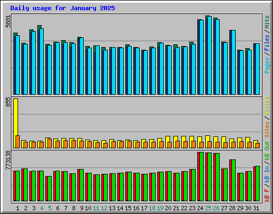Click the day 22 axis label
Viewport: 273px width, 214px height.
tap(184, 208)
